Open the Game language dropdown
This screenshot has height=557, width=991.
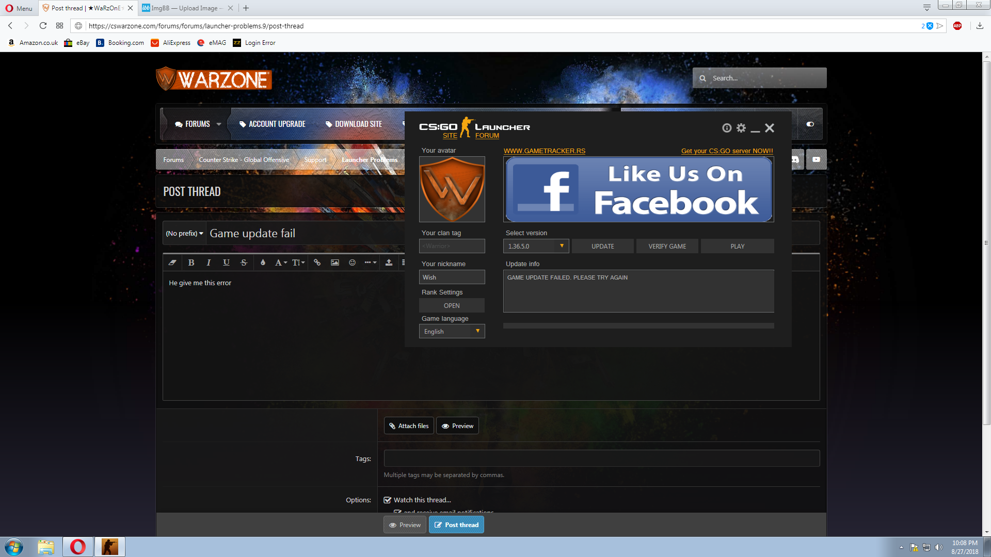[452, 331]
